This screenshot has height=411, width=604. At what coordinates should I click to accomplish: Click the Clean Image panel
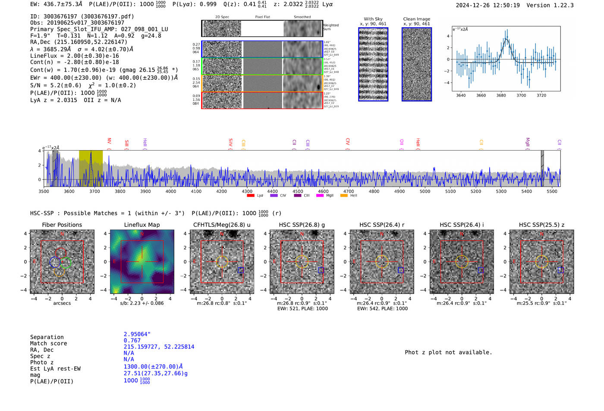pyautogui.click(x=417, y=64)
